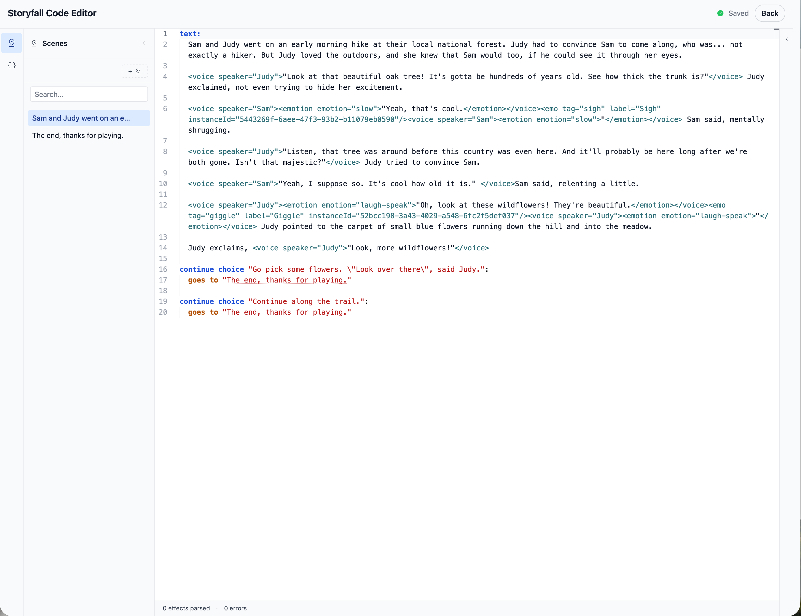This screenshot has width=801, height=616.
Task: Click 'goes to' target on line 17
Action: (x=287, y=280)
